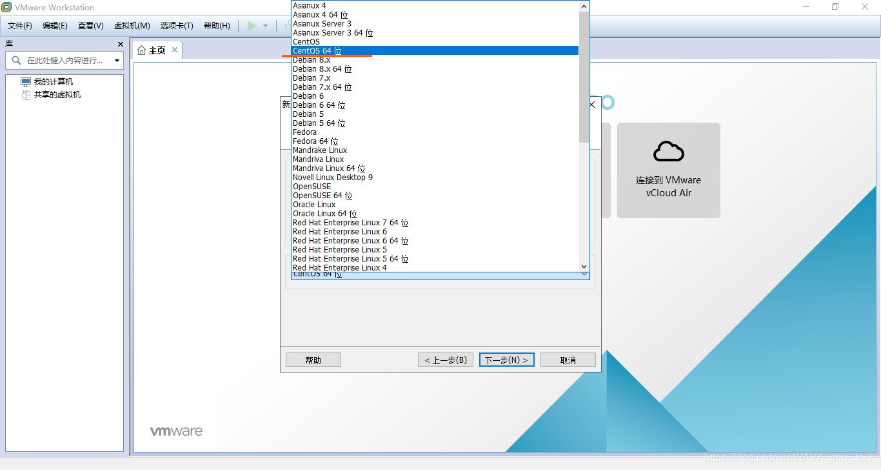Image resolution: width=881 pixels, height=470 pixels.
Task: Select Red Hat Enterprise Linux 6 option
Action: pos(435,231)
